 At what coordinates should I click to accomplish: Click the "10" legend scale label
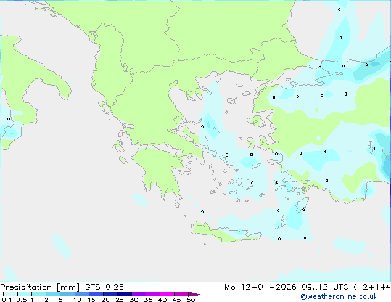(x=77, y=300)
